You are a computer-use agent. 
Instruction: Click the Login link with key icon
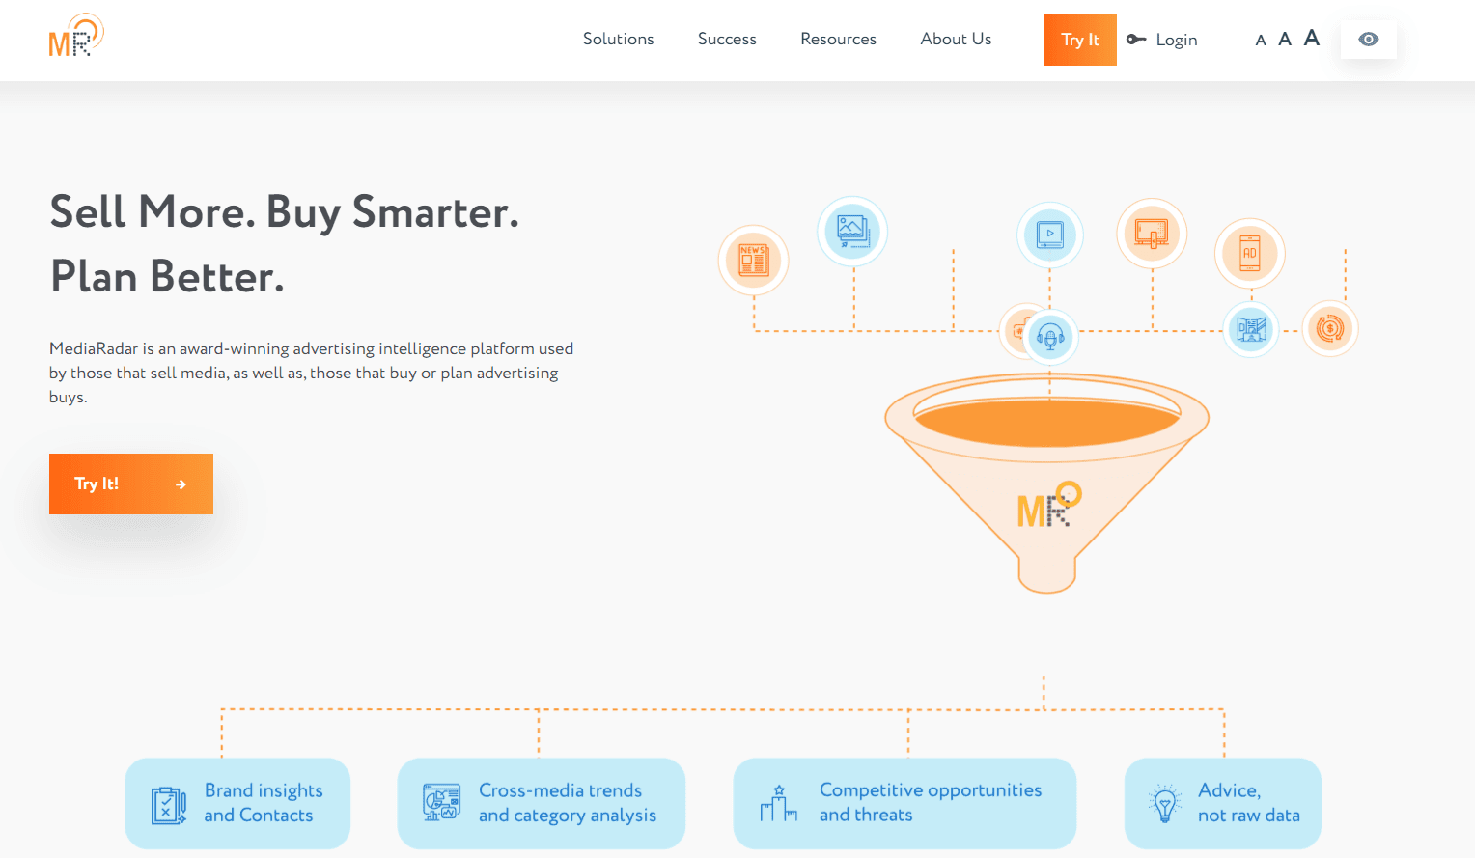(x=1163, y=40)
